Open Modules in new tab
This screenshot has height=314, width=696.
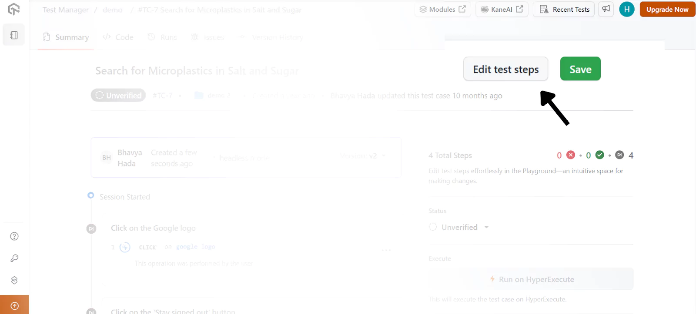click(x=443, y=9)
